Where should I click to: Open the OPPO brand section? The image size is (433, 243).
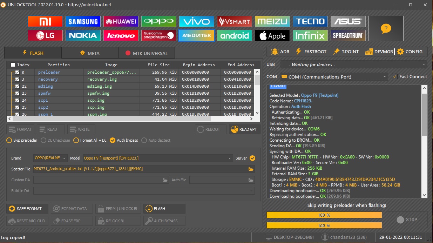159,21
